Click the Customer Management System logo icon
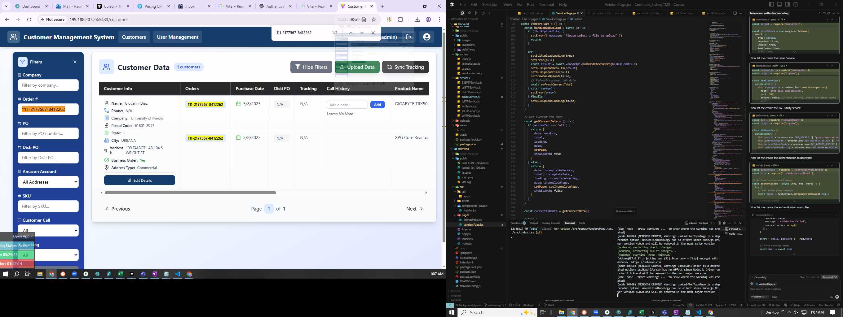843x317 pixels. coord(14,37)
